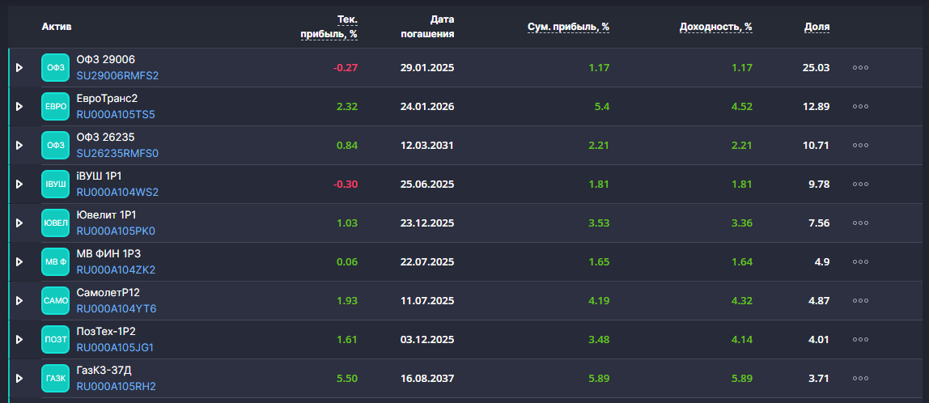Open ISIN link RU000A105TS5

pyautogui.click(x=116, y=114)
